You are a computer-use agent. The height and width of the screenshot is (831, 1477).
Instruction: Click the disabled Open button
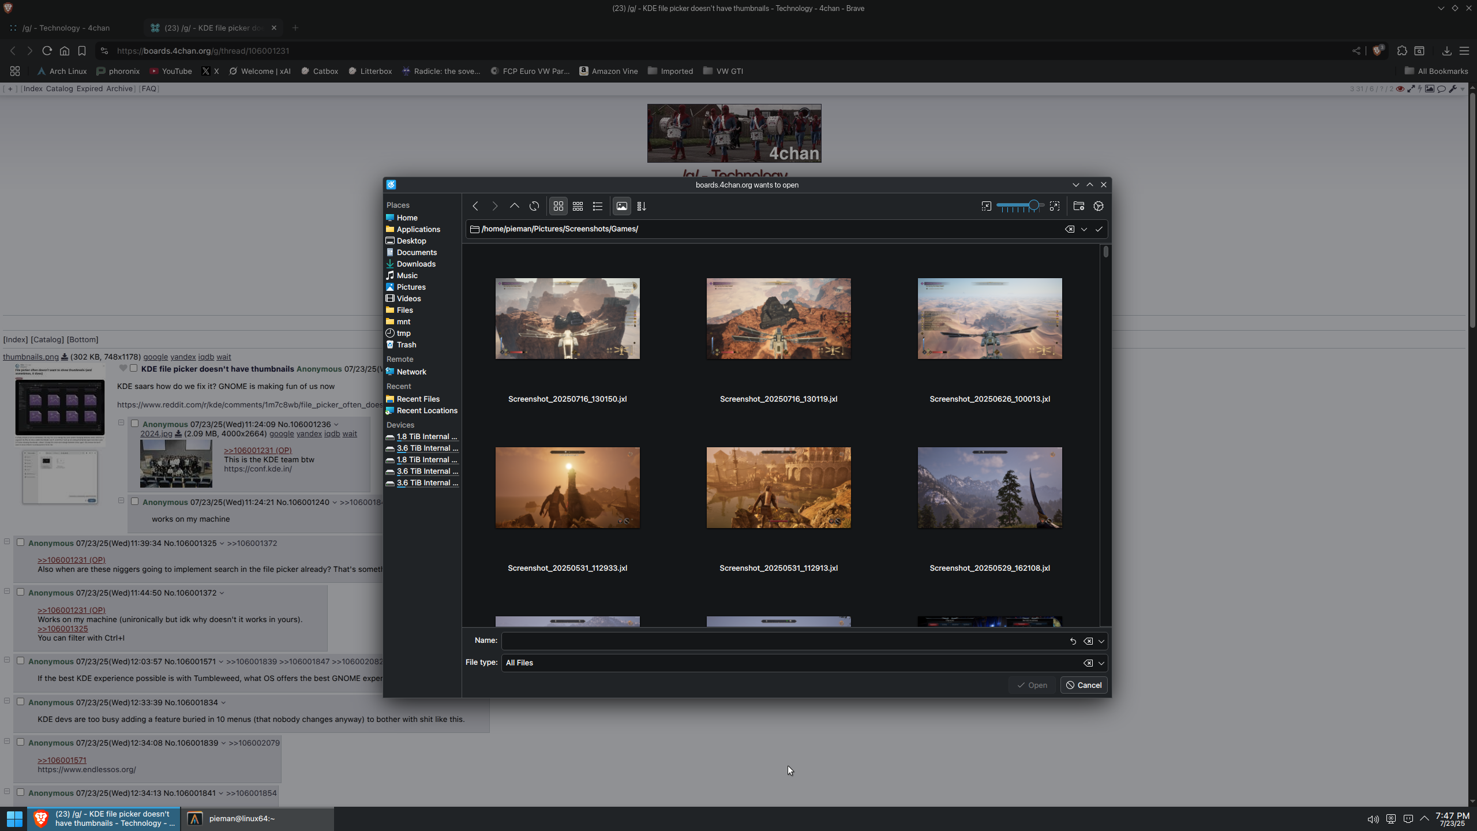1032,685
